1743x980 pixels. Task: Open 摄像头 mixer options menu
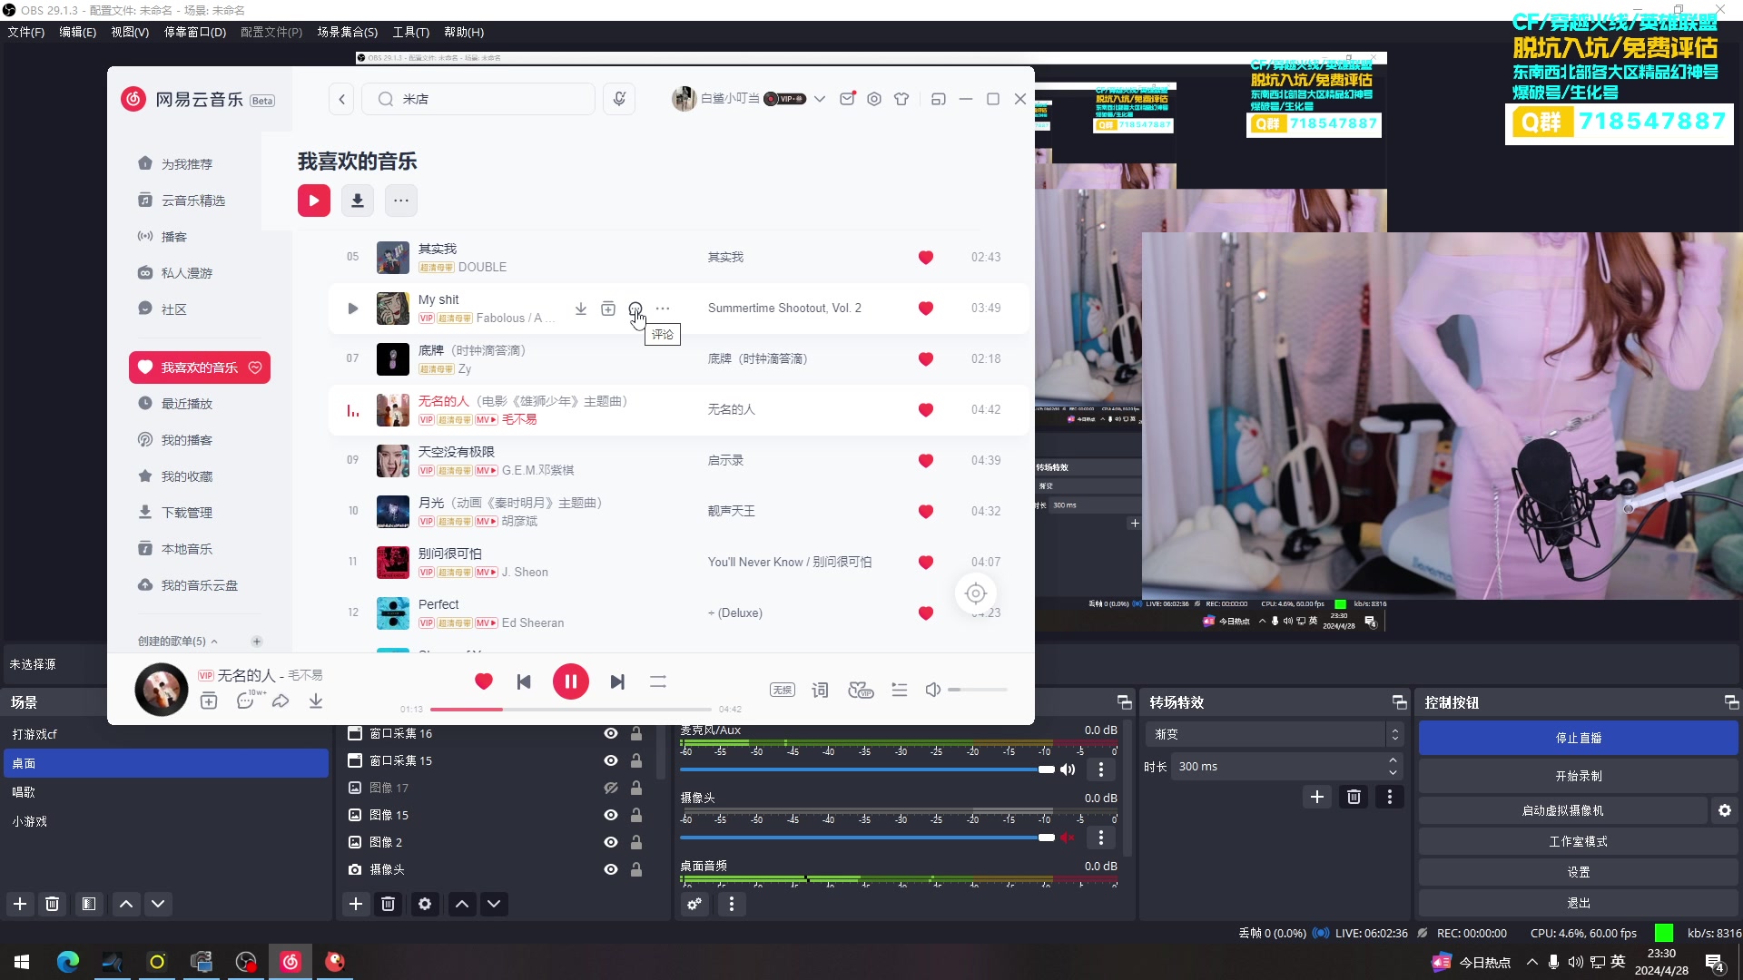point(1101,838)
